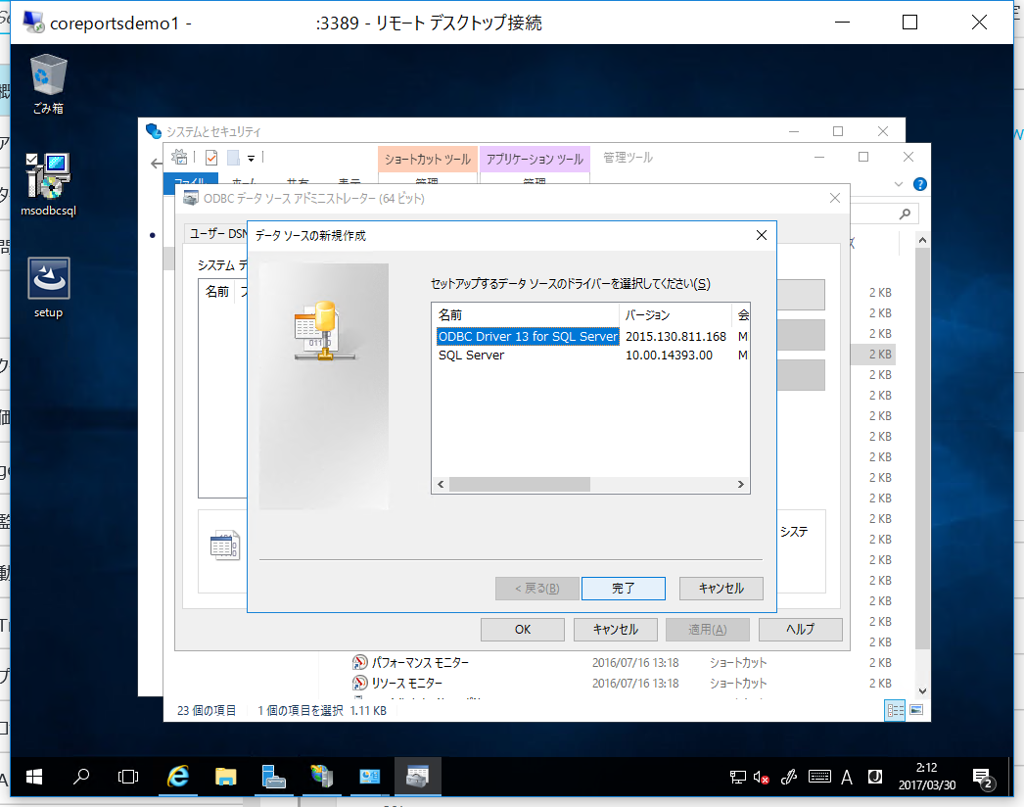Image resolution: width=1024 pixels, height=807 pixels.
Task: Select the setup icon on the desktop
Action: click(48, 288)
